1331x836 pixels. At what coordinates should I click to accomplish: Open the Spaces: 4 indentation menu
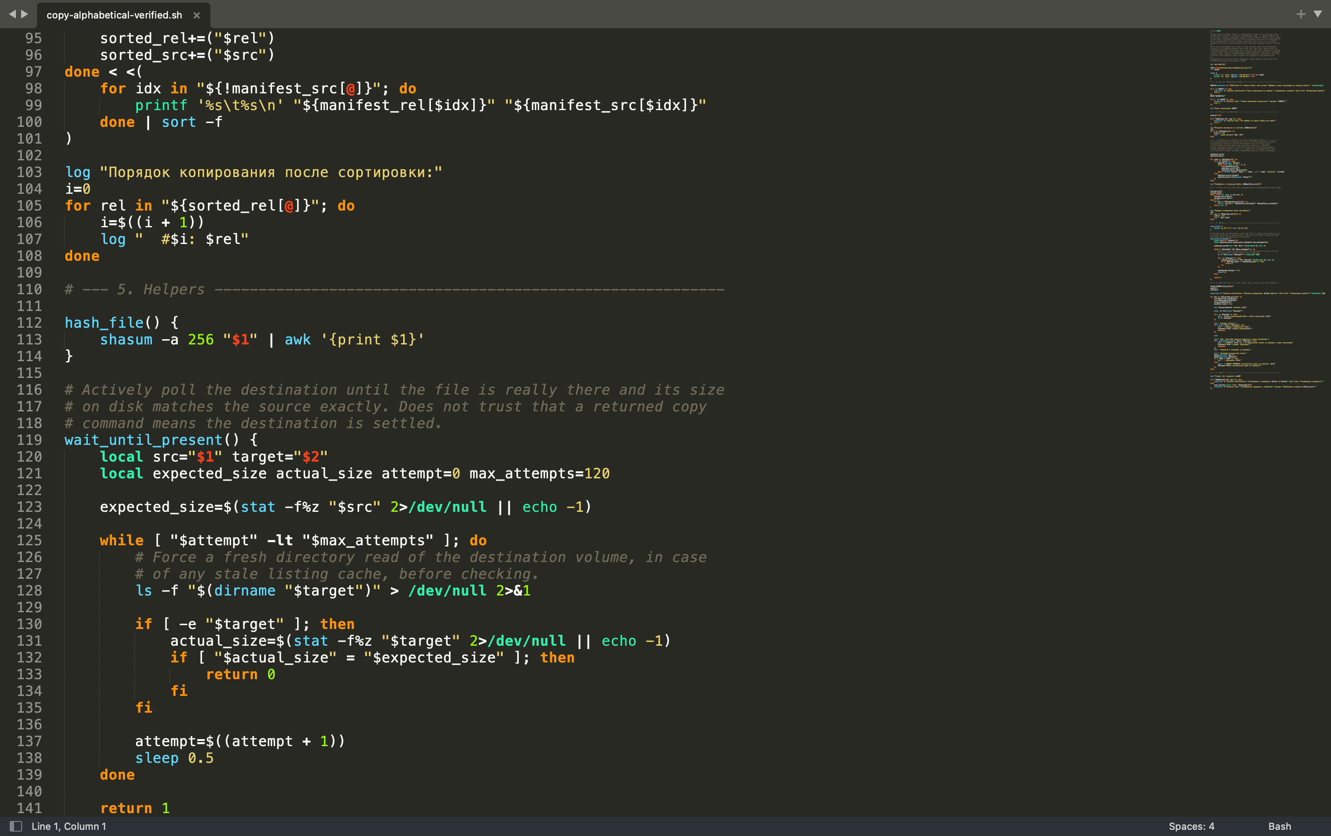1191,826
